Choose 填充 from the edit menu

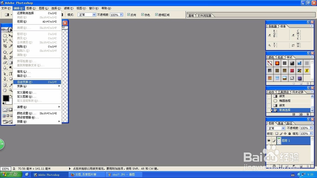[37, 72]
